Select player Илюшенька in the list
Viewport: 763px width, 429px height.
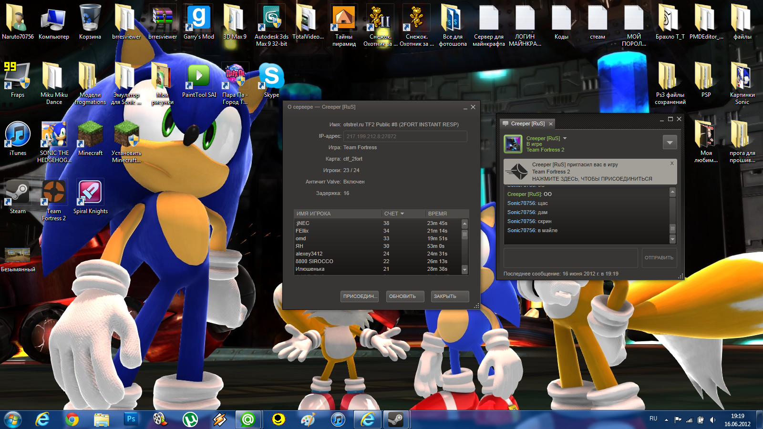point(378,269)
